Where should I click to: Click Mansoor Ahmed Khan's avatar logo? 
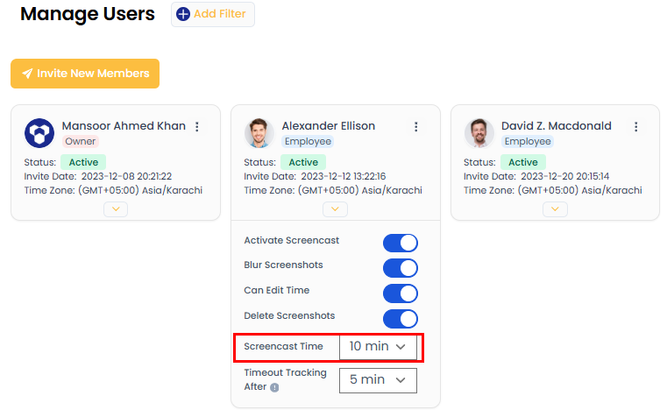click(39, 133)
